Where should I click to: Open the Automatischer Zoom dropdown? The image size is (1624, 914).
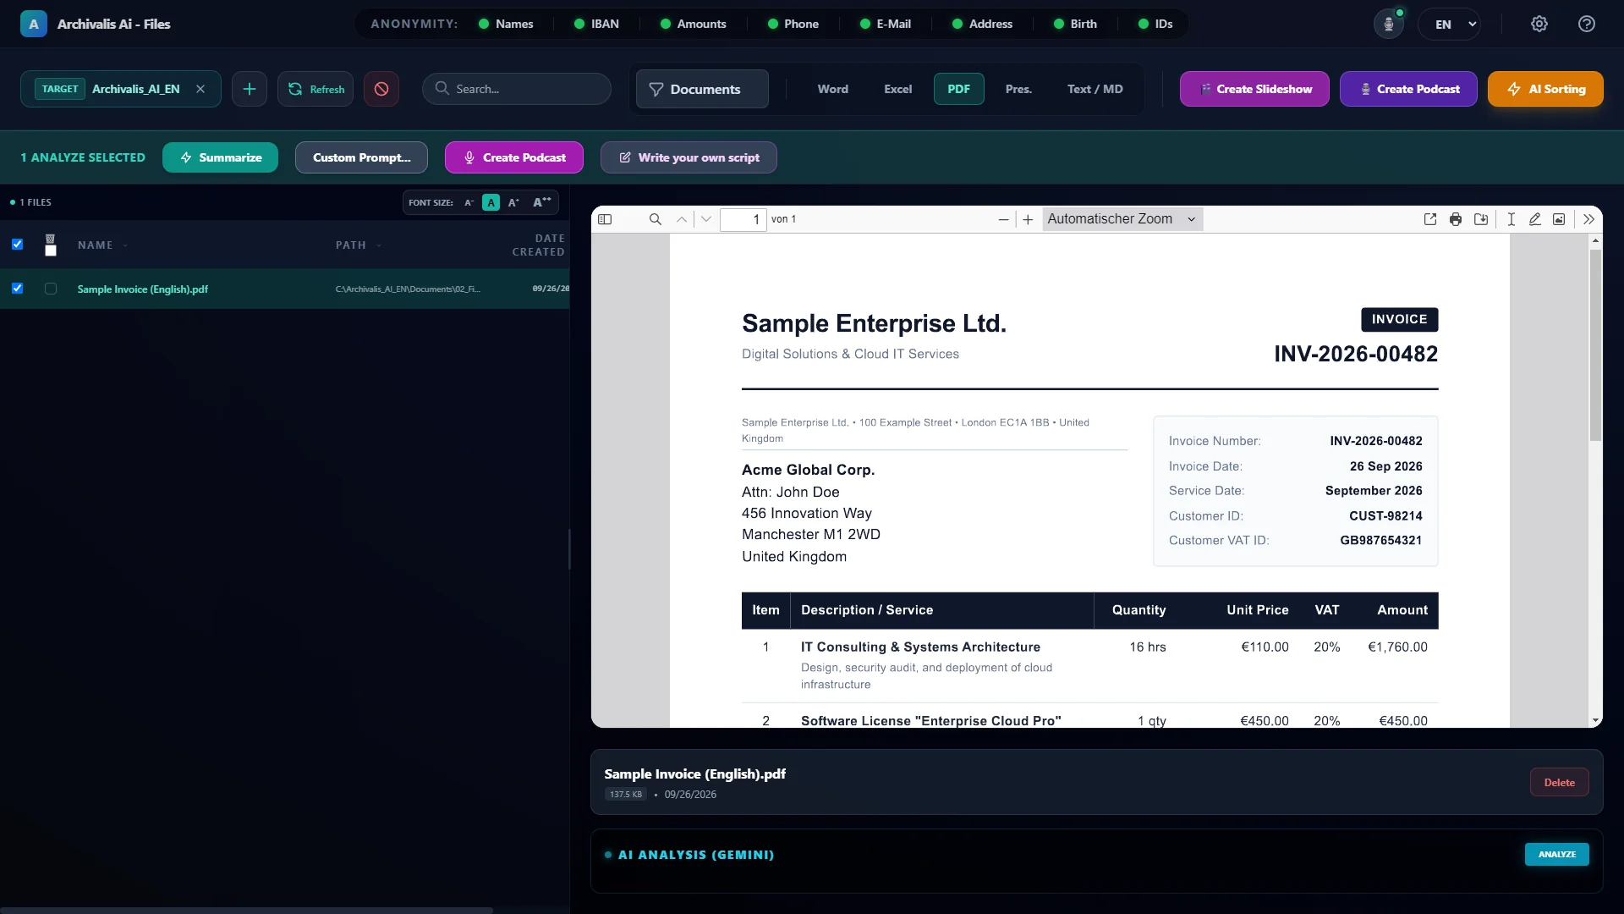coord(1122,219)
